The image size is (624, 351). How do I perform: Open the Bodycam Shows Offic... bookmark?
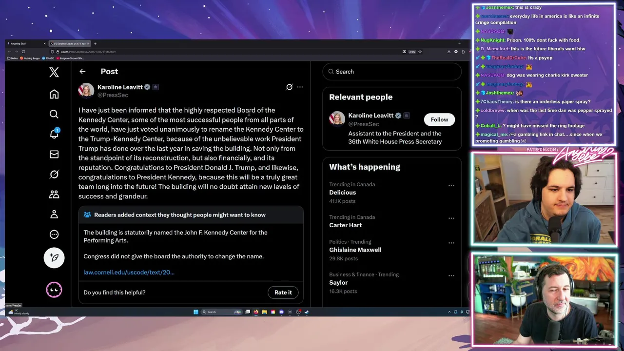(70, 58)
